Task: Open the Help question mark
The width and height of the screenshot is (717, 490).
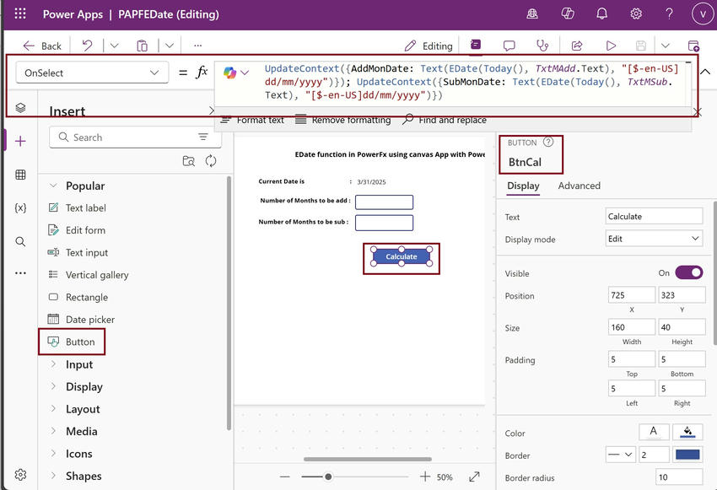Action: tap(669, 13)
